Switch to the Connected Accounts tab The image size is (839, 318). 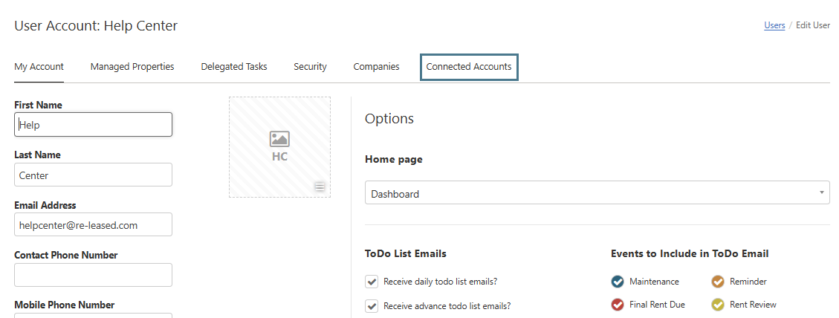[x=469, y=67]
